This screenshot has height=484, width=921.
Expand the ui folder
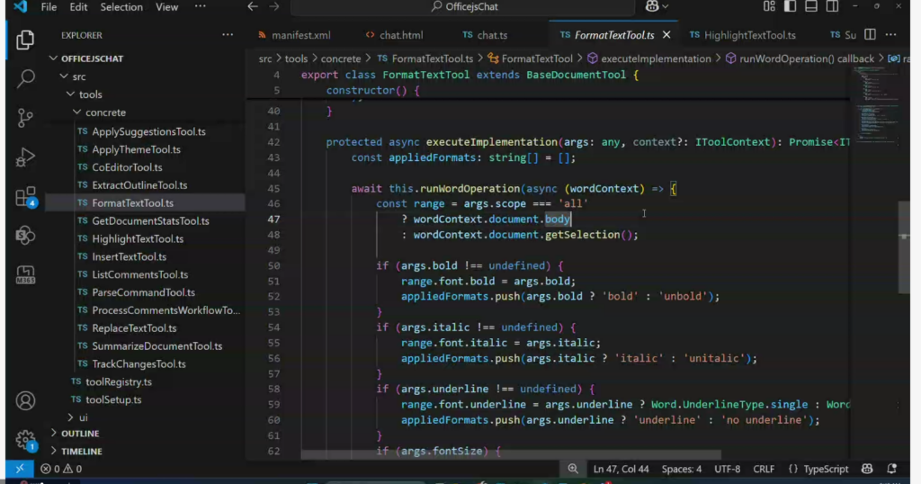pos(83,417)
